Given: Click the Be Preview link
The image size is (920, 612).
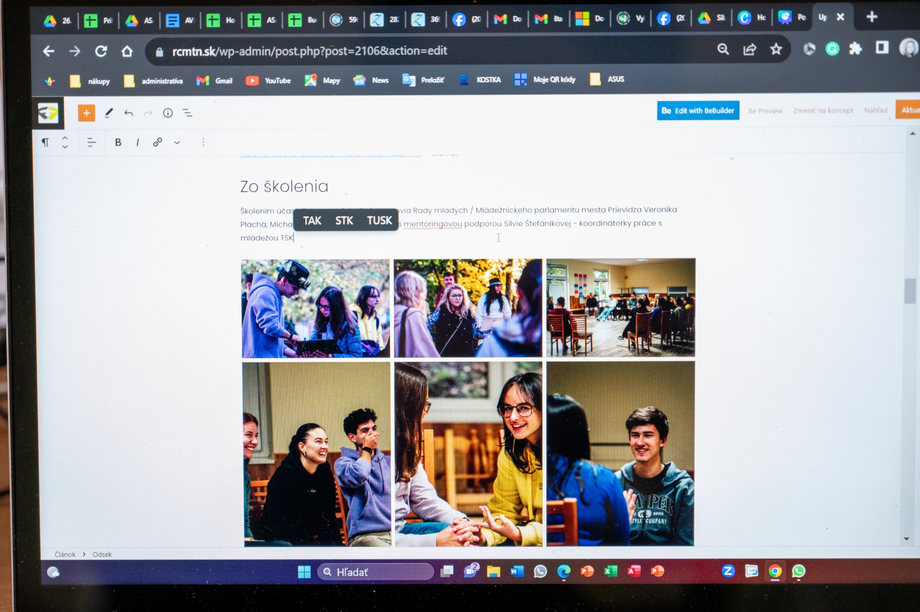Looking at the screenshot, I should (765, 111).
